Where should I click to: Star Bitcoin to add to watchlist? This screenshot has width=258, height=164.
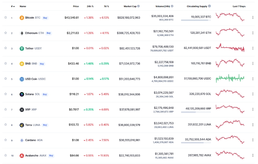(6, 17)
